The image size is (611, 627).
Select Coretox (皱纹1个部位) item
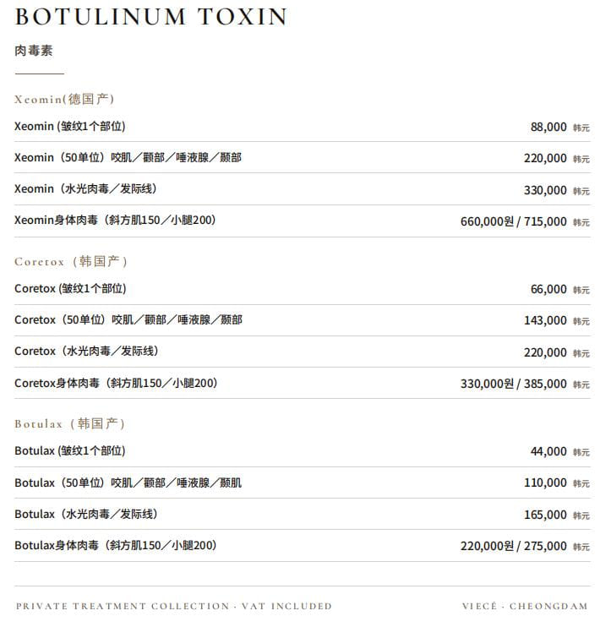70,288
